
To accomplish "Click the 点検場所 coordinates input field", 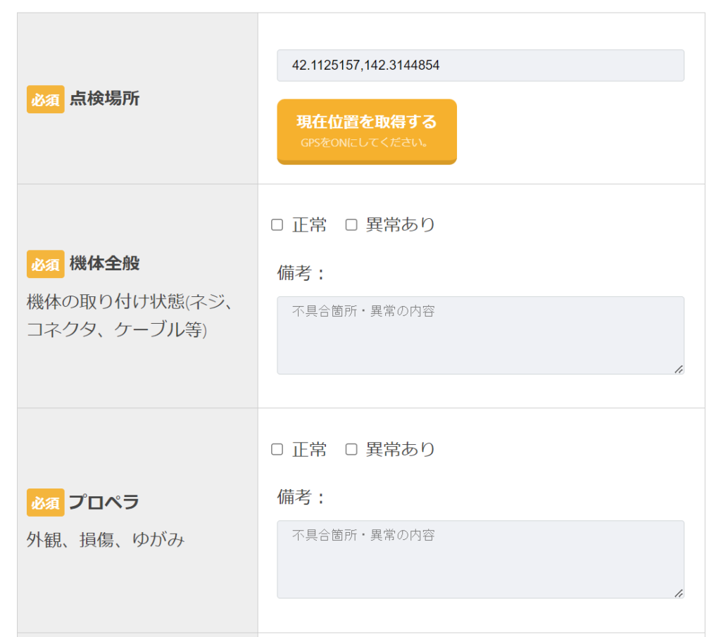I will pos(480,65).
